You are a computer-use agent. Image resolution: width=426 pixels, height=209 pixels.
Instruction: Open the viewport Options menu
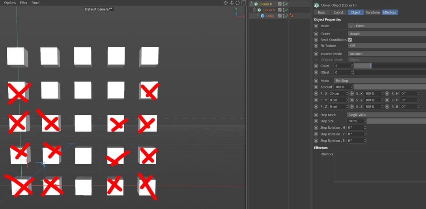(x=10, y=3)
